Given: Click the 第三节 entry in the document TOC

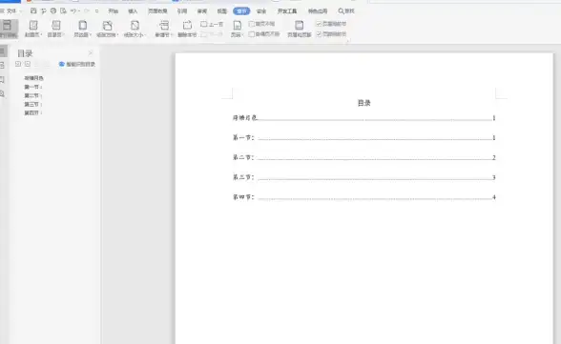Looking at the screenshot, I should point(364,177).
